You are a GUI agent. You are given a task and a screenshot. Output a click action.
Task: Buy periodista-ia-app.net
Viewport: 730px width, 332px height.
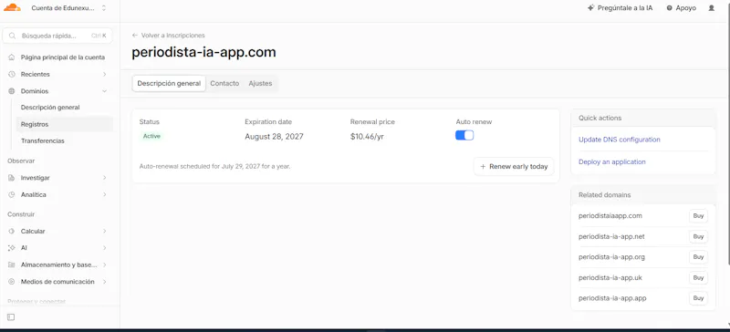pyautogui.click(x=698, y=236)
